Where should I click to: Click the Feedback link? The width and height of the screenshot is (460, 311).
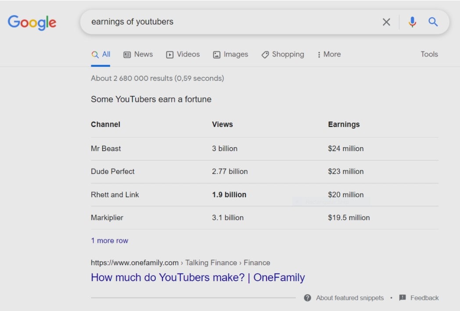[x=424, y=298]
